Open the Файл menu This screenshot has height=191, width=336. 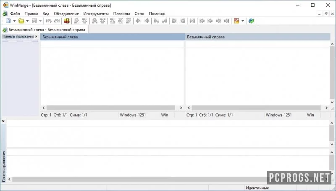pos(15,13)
